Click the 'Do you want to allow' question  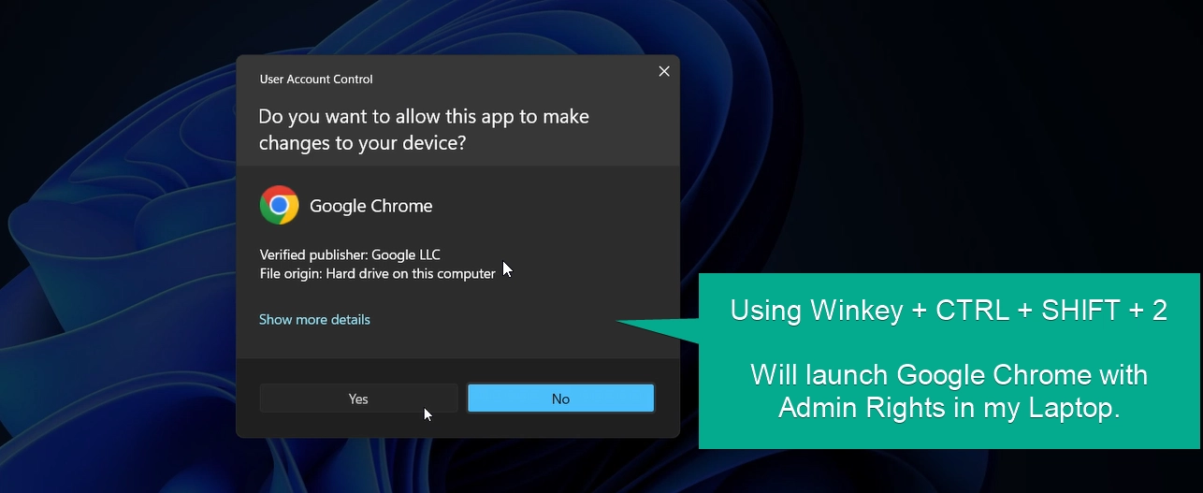coord(424,130)
